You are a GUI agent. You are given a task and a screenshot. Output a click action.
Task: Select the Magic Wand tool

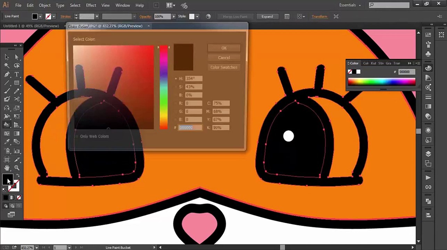7,66
